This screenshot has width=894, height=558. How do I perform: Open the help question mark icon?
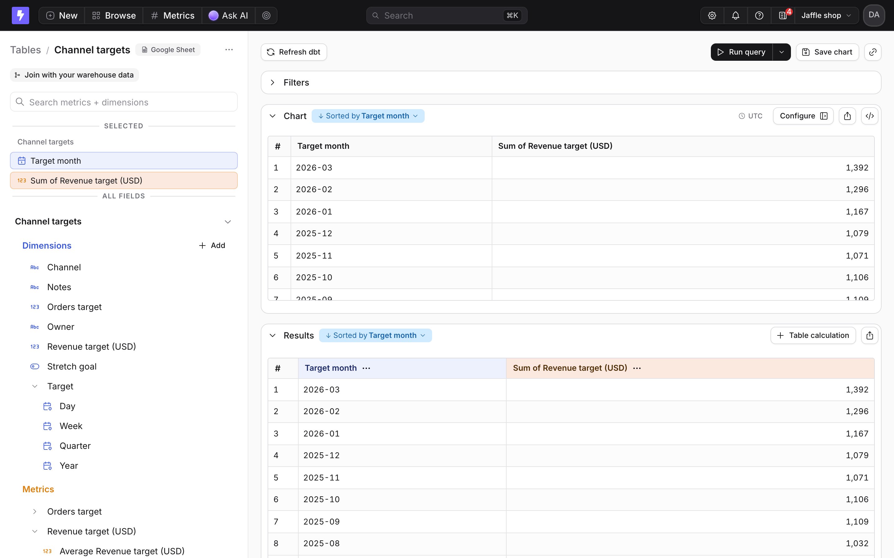pos(759,15)
